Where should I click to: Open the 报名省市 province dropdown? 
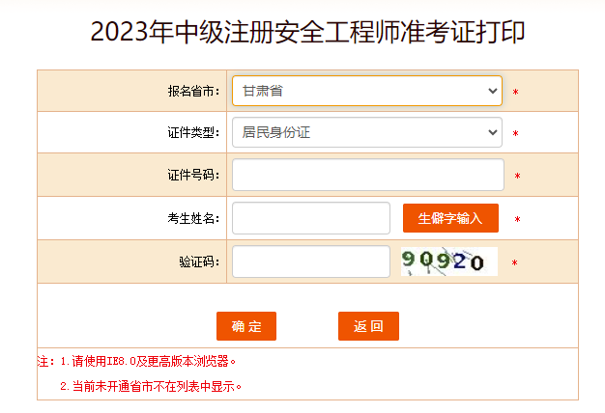coord(366,91)
